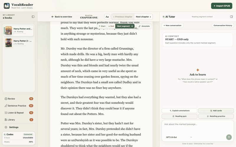
Task: Click the Codex Connected status badge
Action: tap(28, 134)
